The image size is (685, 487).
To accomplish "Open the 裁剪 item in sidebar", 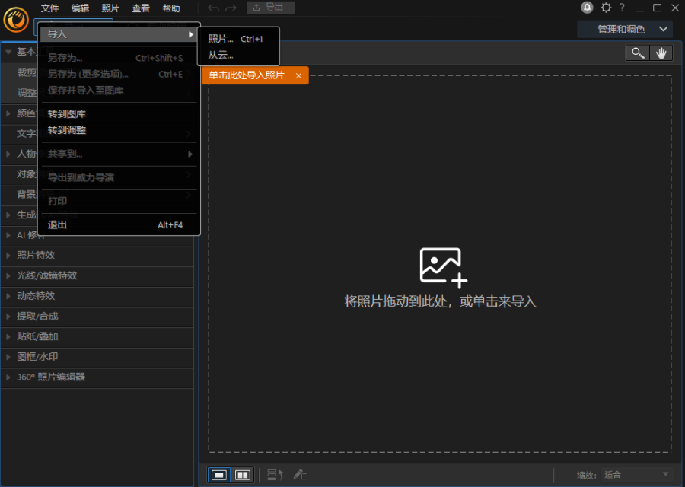I will [27, 73].
